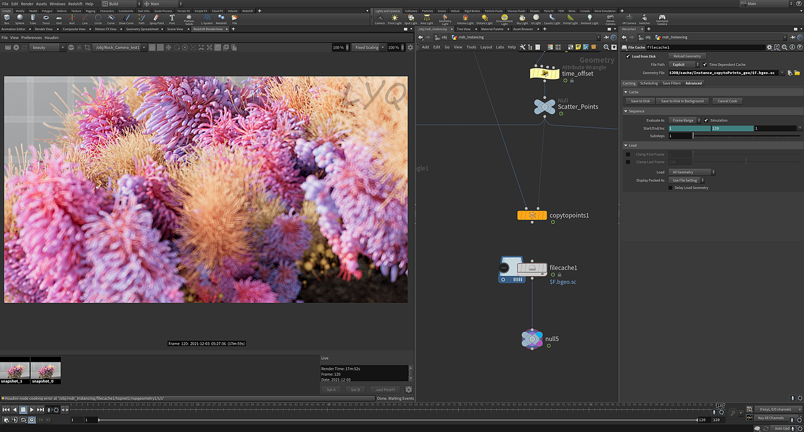Open the Save Filters parameter tab
This screenshot has height=432, width=804.
pyautogui.click(x=671, y=83)
